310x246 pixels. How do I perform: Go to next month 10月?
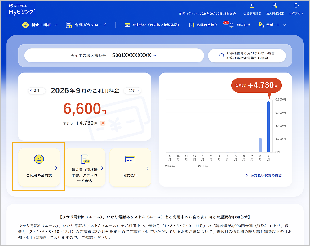point(132,91)
